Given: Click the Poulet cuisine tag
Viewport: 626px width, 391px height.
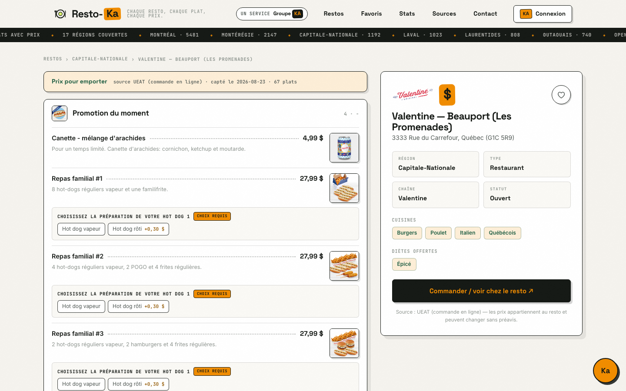Looking at the screenshot, I should [x=438, y=233].
